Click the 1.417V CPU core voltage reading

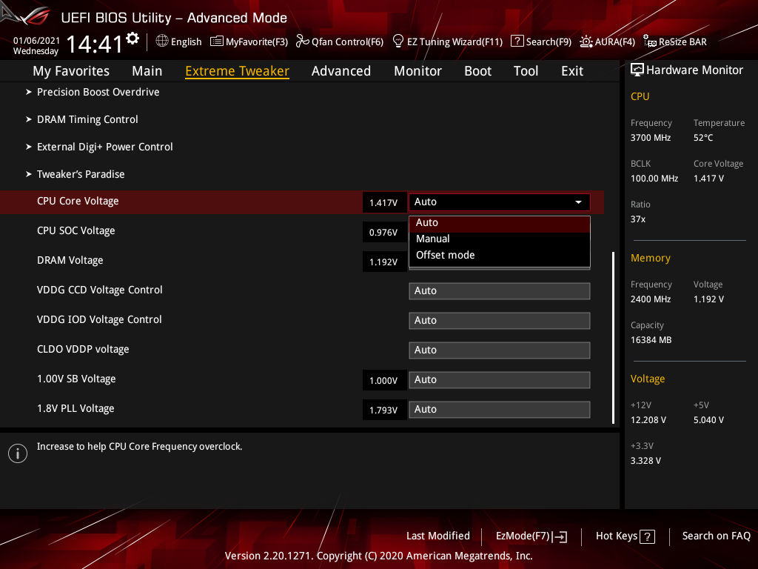384,202
